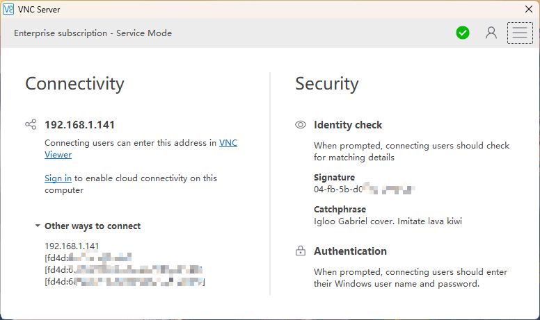Select 192.168.1.141 under Other ways to connect

[72, 246]
